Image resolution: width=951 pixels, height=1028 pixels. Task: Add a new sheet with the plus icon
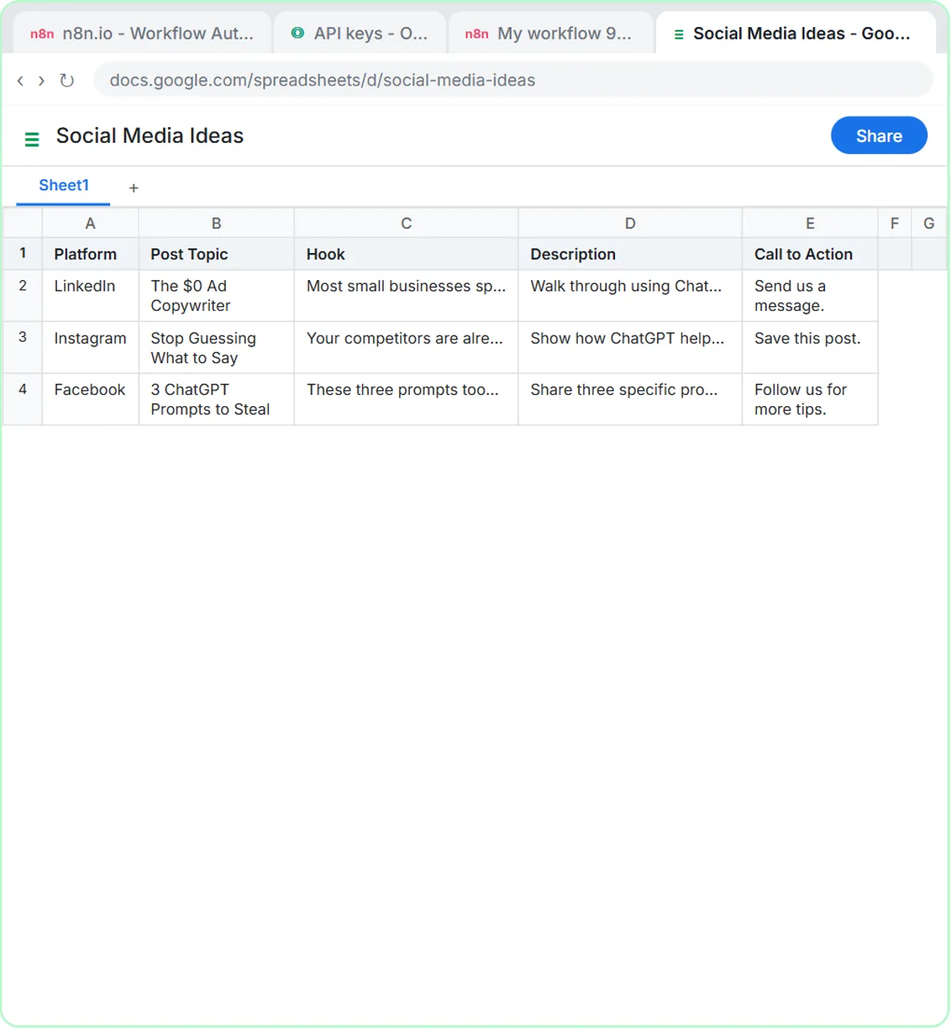tap(134, 188)
